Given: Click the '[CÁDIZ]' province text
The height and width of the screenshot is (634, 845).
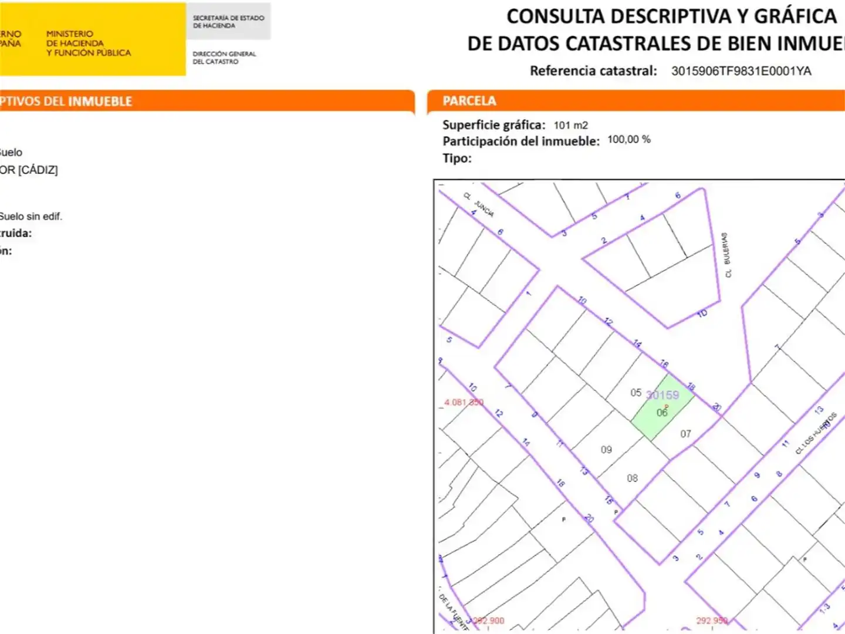Looking at the screenshot, I should (x=38, y=170).
